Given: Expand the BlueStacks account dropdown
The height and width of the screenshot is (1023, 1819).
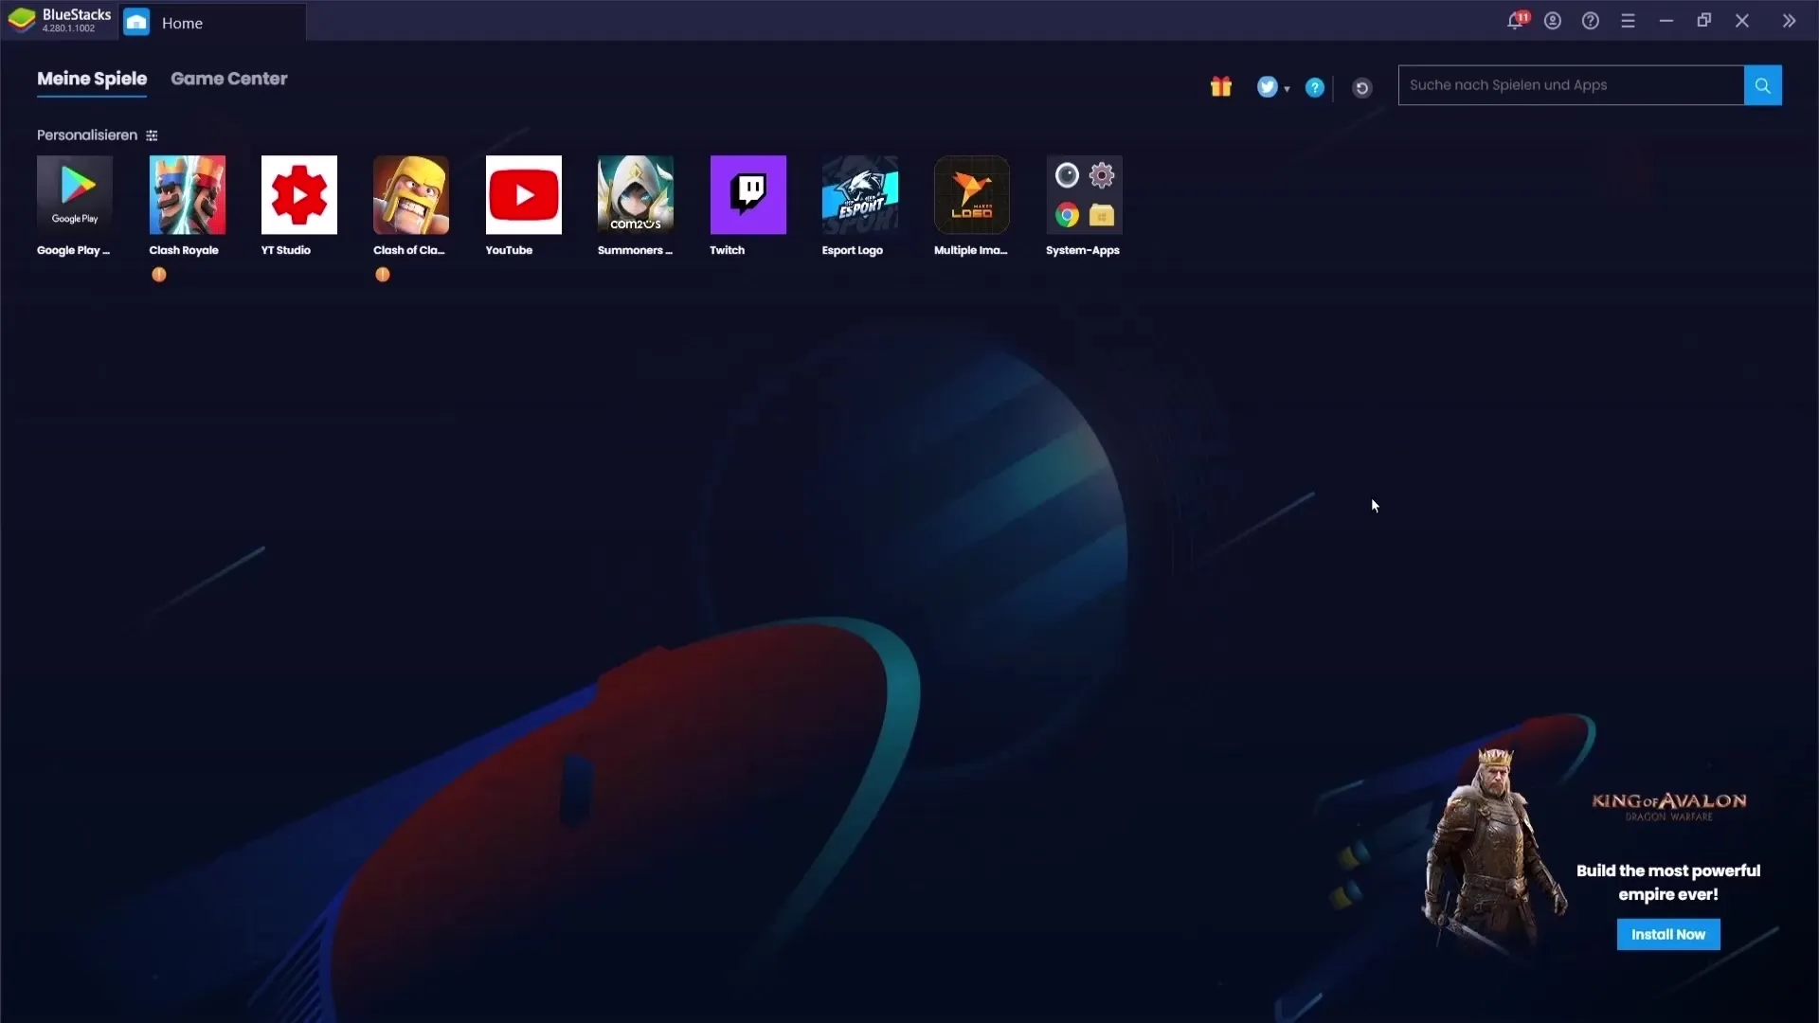Looking at the screenshot, I should pos(1552,21).
